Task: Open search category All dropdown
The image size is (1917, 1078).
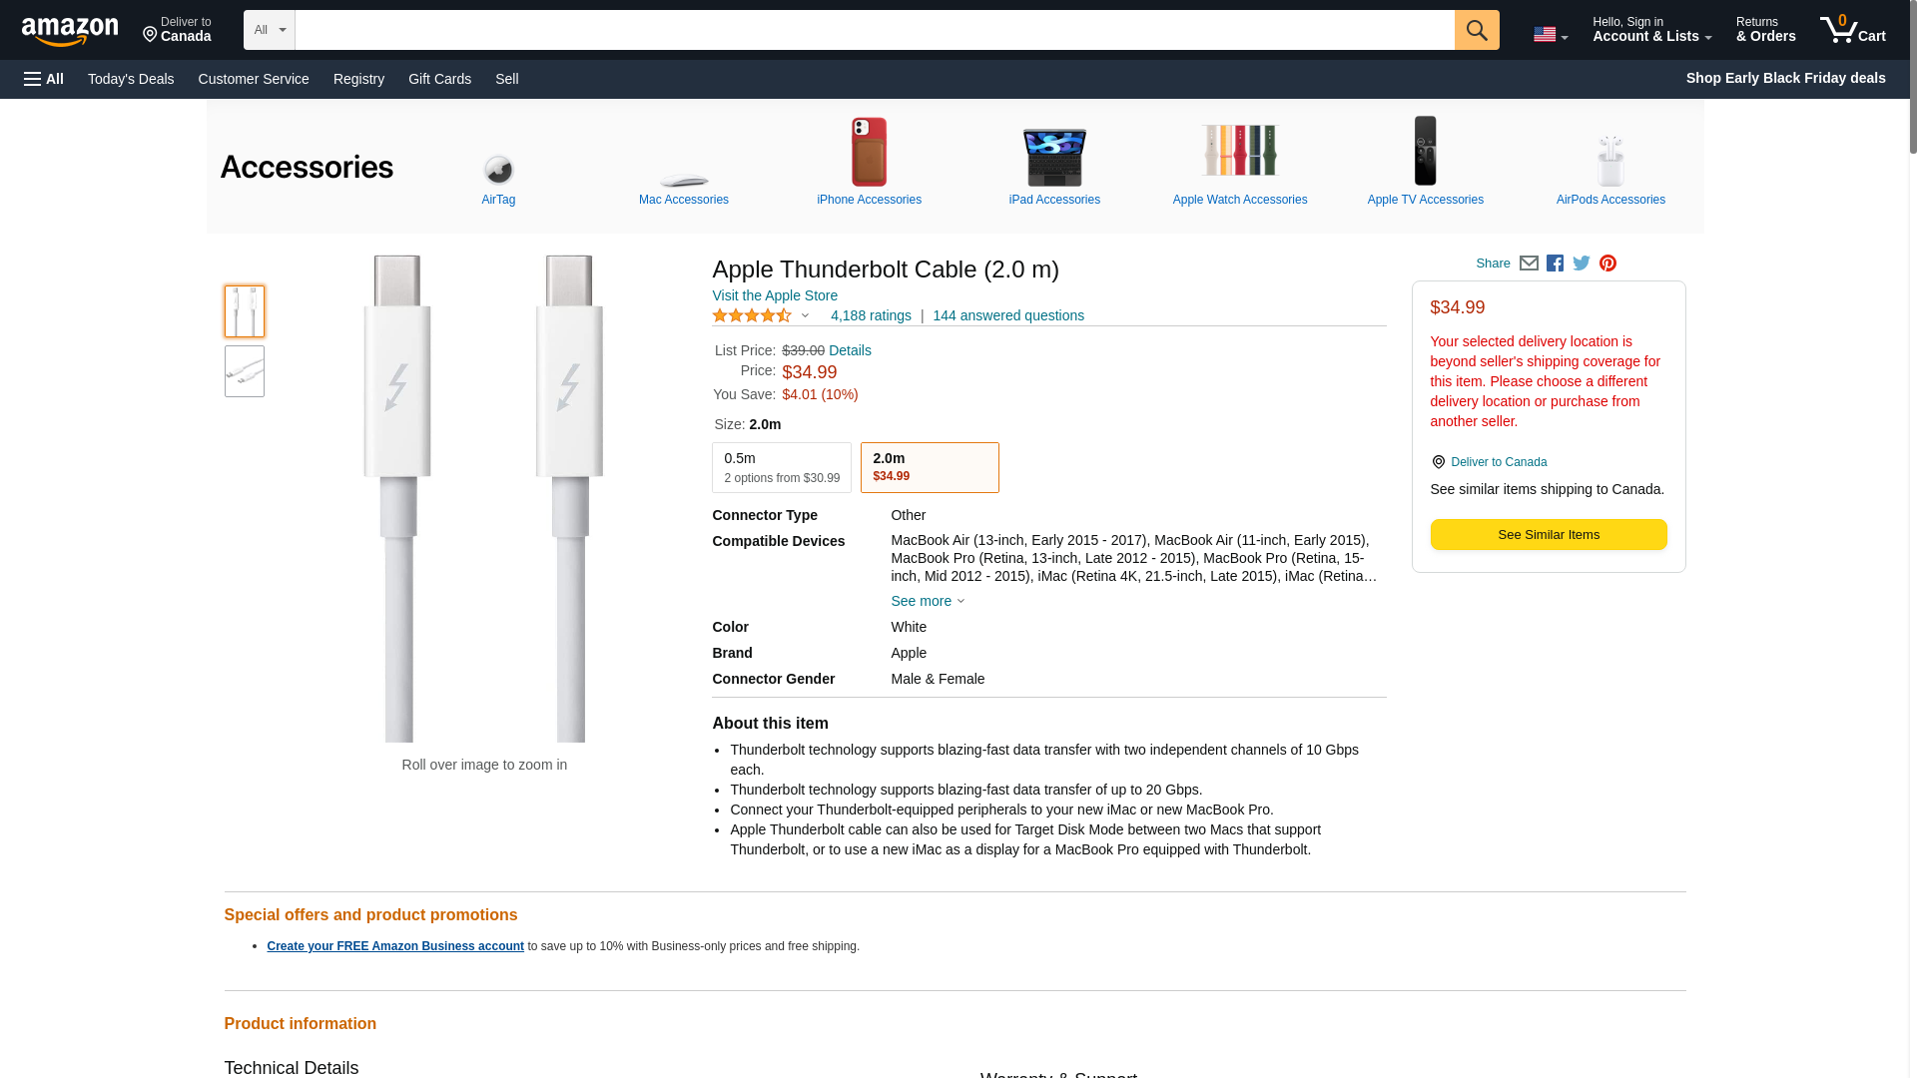Action: click(269, 30)
